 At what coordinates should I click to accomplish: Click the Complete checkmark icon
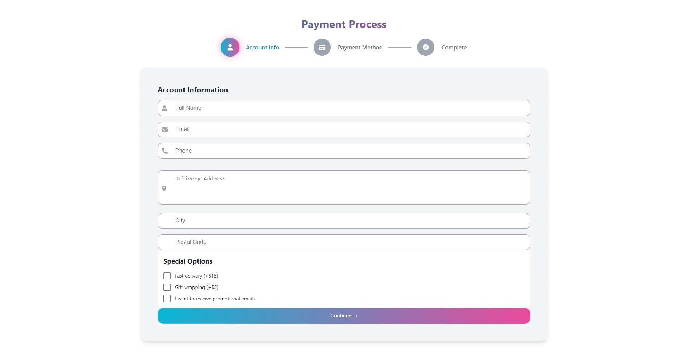coord(425,47)
